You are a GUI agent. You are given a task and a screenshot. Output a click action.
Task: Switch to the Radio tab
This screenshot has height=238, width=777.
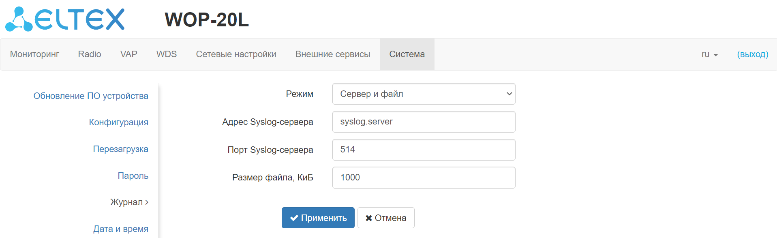tap(90, 54)
